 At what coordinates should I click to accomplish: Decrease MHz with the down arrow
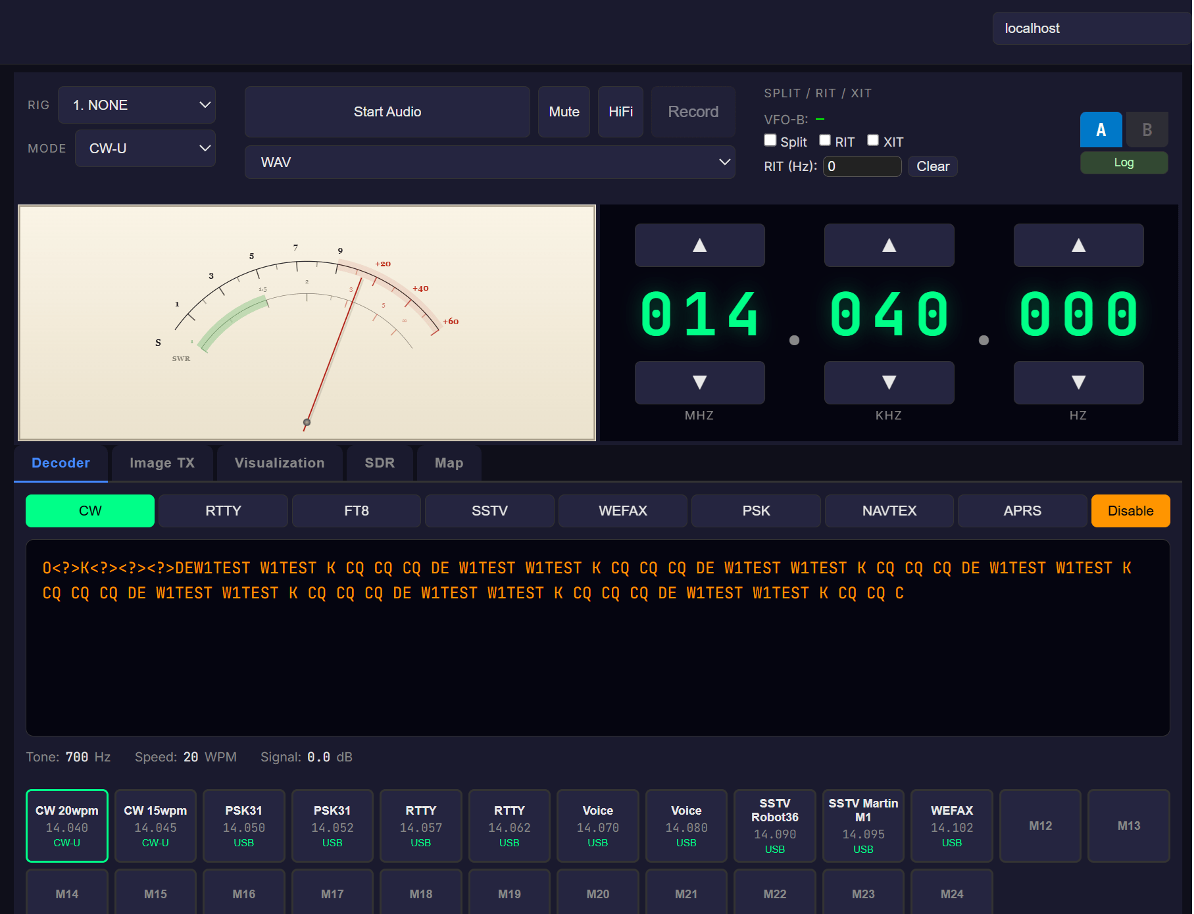(699, 383)
